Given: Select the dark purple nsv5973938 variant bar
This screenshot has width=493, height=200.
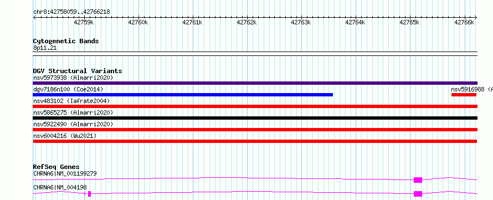Looking at the screenshot, I should click(x=255, y=83).
